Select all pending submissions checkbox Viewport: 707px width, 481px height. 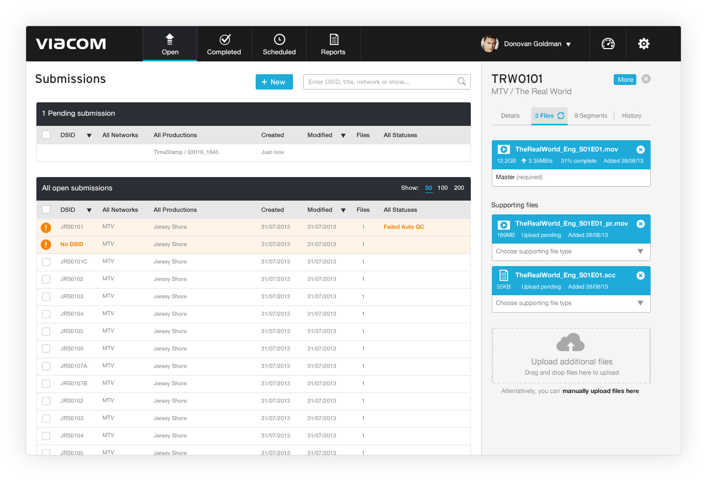coord(46,135)
